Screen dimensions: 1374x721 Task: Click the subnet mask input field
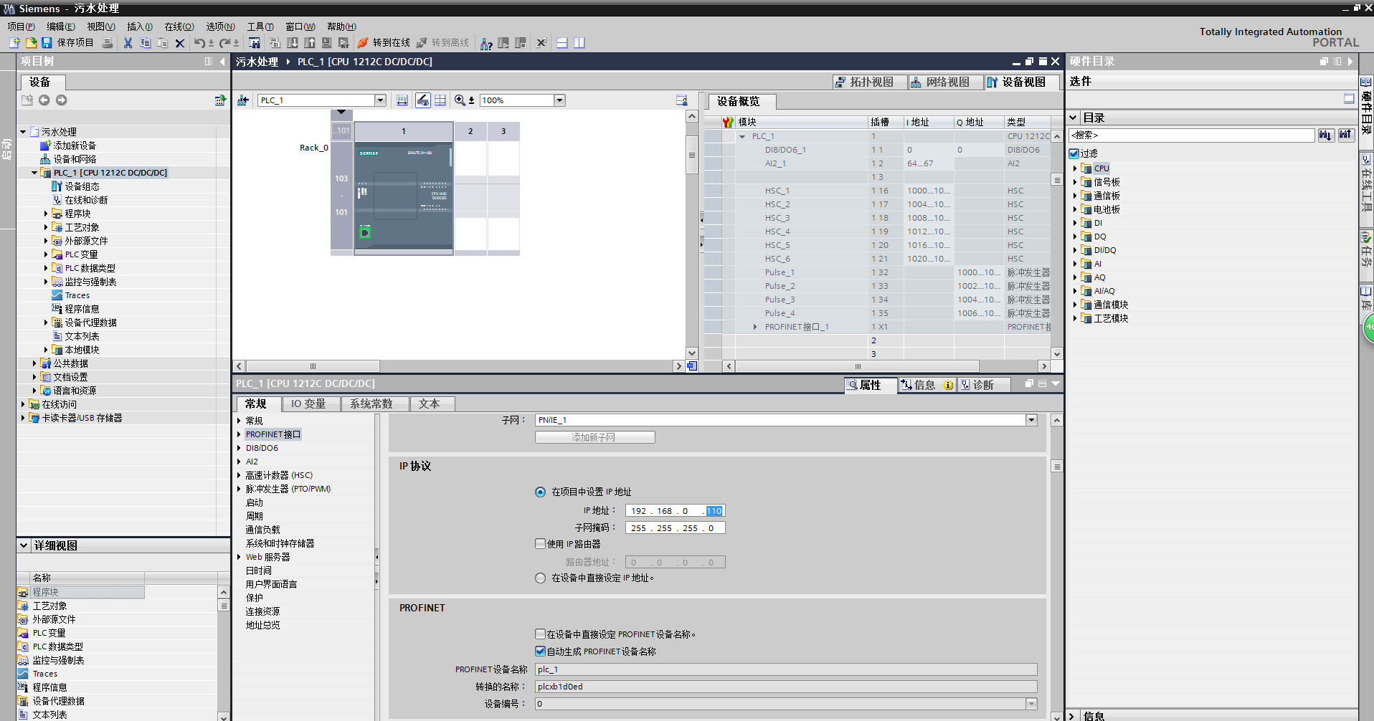point(674,528)
